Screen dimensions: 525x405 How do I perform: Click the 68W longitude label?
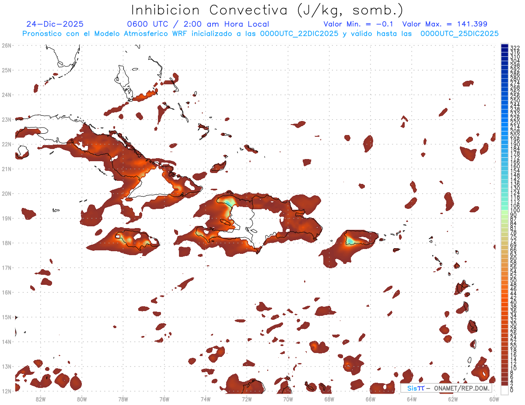pos(329,398)
